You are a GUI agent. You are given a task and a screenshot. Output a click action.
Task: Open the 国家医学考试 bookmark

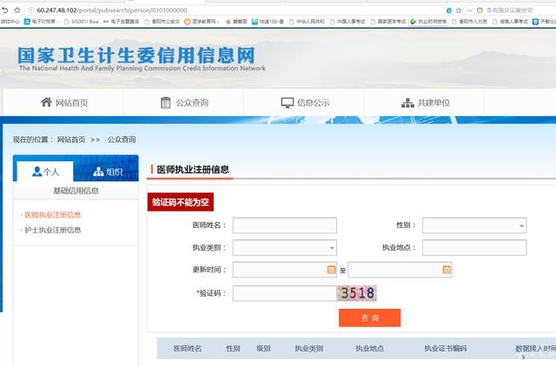click(x=388, y=22)
